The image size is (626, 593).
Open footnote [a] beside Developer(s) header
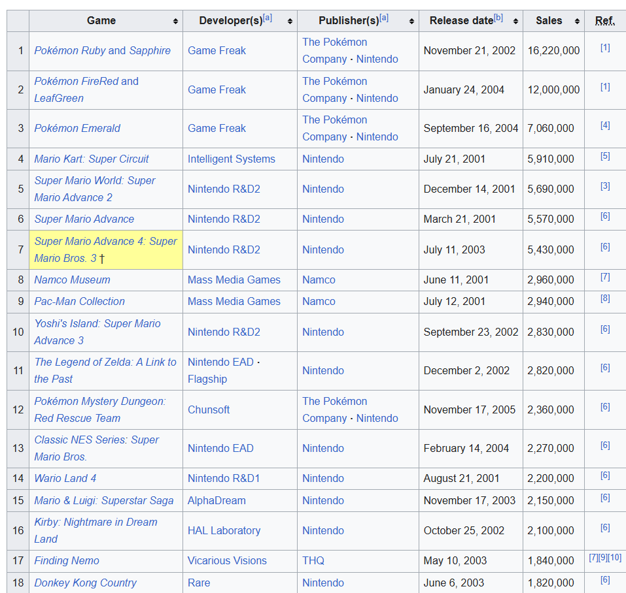[x=268, y=18]
